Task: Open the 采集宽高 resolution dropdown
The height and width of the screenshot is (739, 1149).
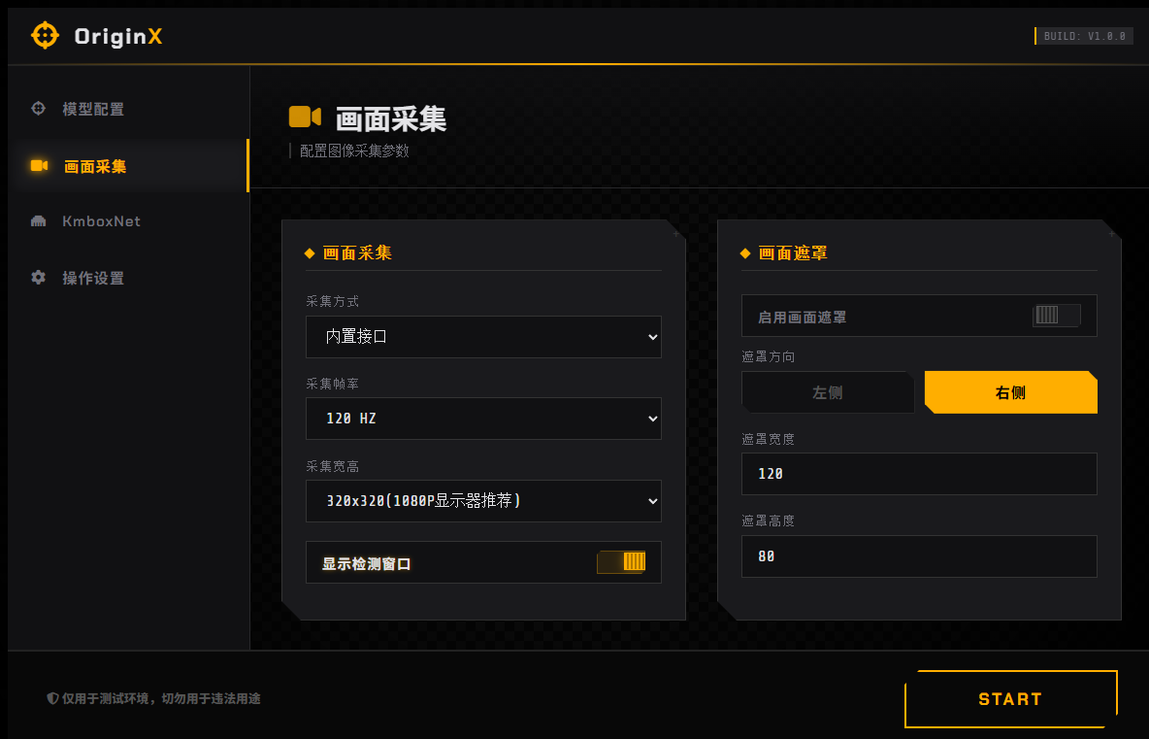Action: click(483, 501)
